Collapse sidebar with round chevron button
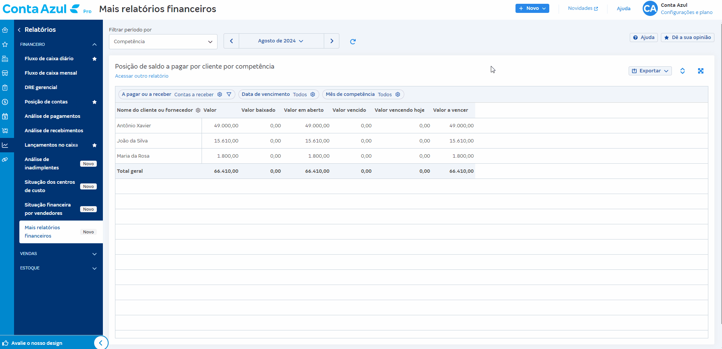The image size is (722, 349). click(x=101, y=343)
